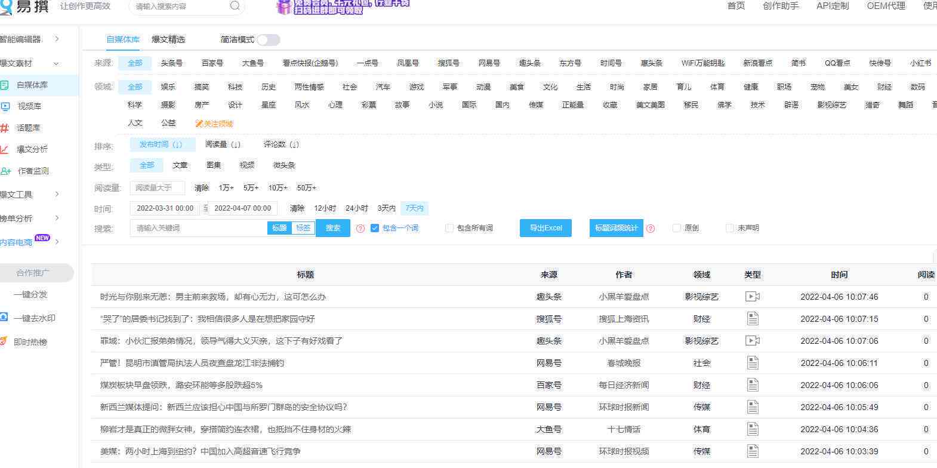Screen dimensions: 937x468
Task: Open 创作助手 in top navigation
Action: [x=781, y=6]
